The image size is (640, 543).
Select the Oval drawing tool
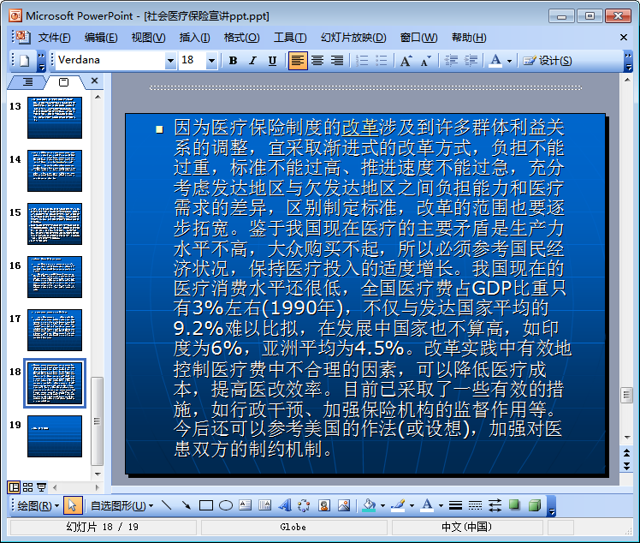point(226,506)
